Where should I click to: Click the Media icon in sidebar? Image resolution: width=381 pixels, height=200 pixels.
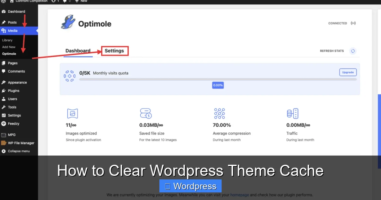[3, 31]
